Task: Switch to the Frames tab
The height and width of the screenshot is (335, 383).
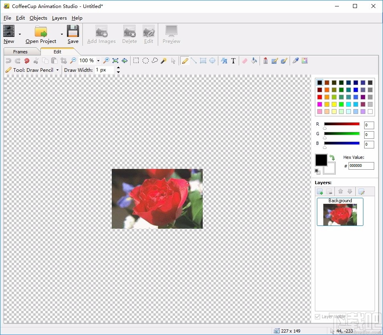Action: (20, 52)
